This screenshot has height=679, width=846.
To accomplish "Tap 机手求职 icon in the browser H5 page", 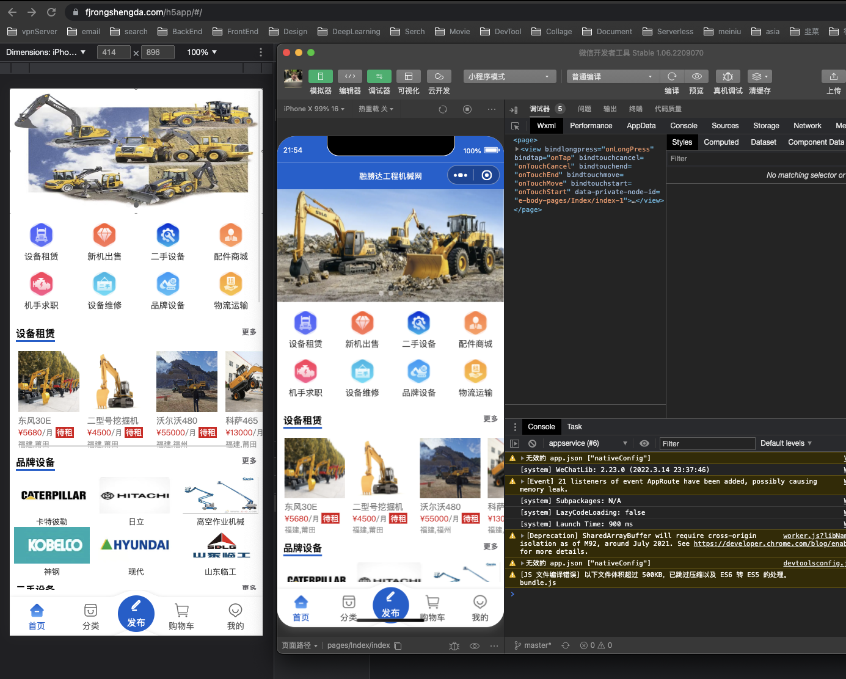I will tap(42, 284).
